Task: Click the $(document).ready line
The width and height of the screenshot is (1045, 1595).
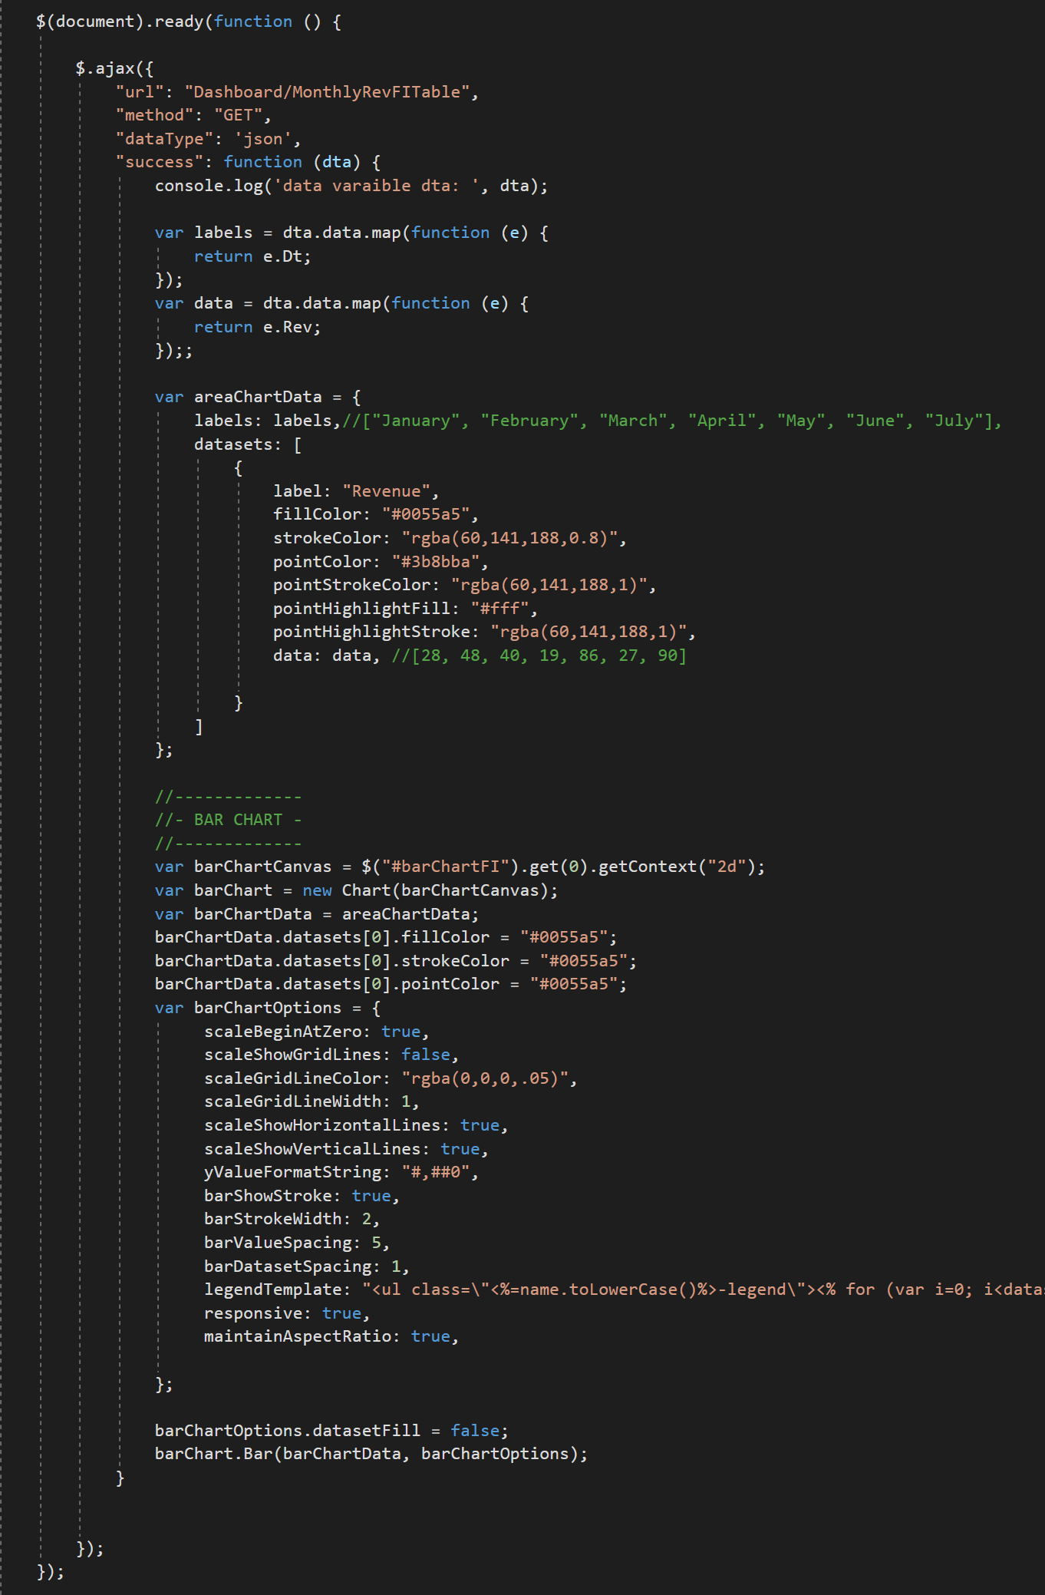Action: (189, 21)
